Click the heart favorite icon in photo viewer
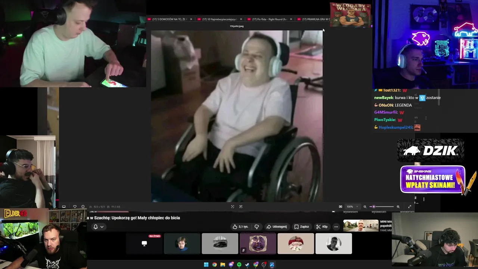Screen dimensions: 478x269 (x=75, y=207)
